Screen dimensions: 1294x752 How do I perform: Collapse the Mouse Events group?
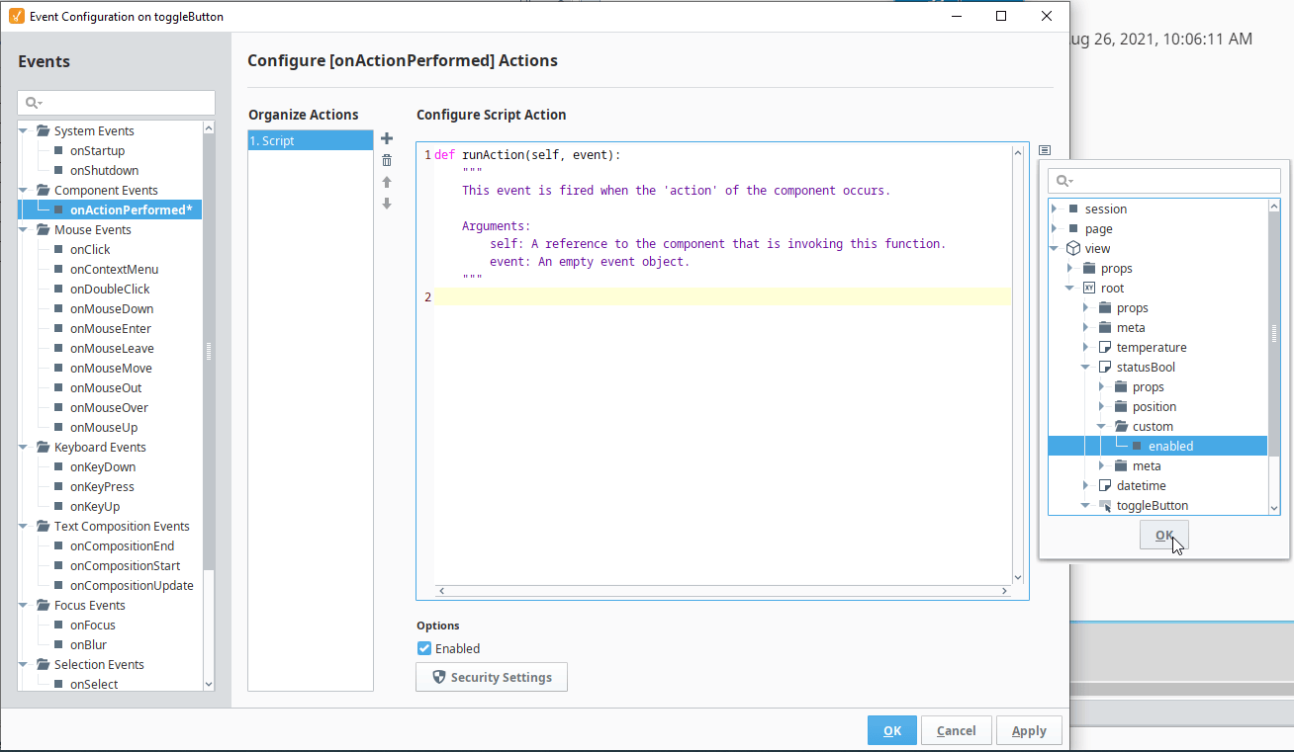tap(24, 229)
